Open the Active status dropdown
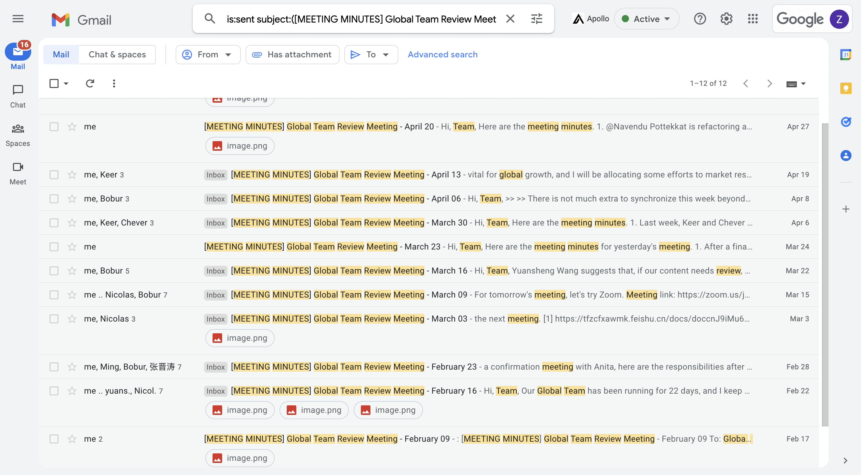Image resolution: width=861 pixels, height=475 pixels. pos(646,19)
